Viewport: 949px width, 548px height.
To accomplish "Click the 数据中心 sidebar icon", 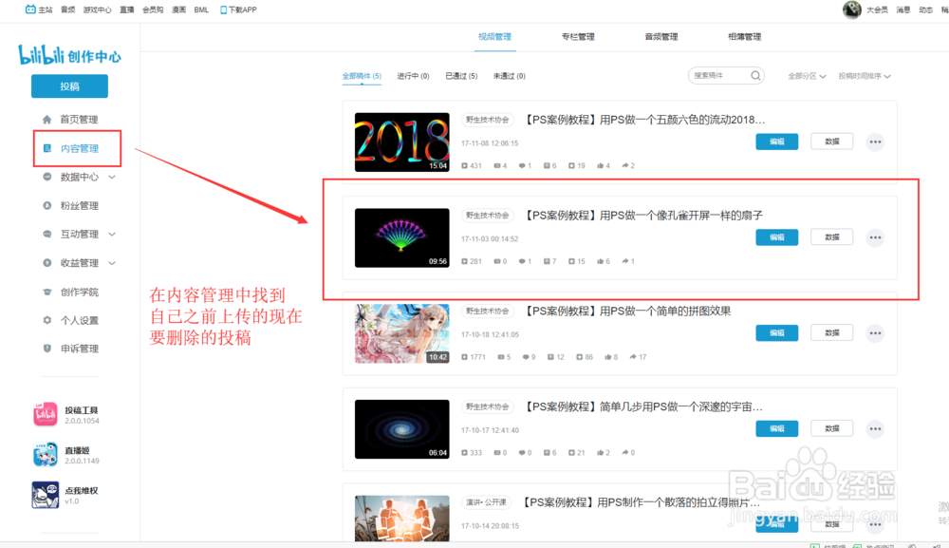I will point(47,177).
